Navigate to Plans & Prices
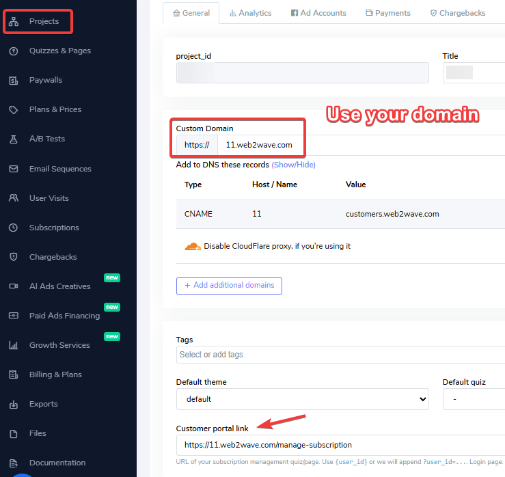The height and width of the screenshot is (477, 505). click(x=55, y=109)
